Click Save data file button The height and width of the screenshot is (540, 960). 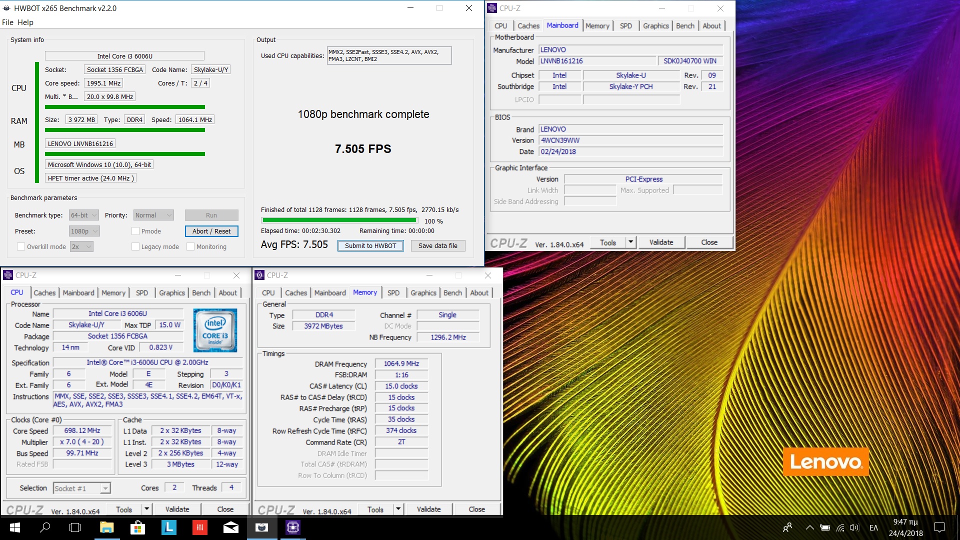coord(438,245)
